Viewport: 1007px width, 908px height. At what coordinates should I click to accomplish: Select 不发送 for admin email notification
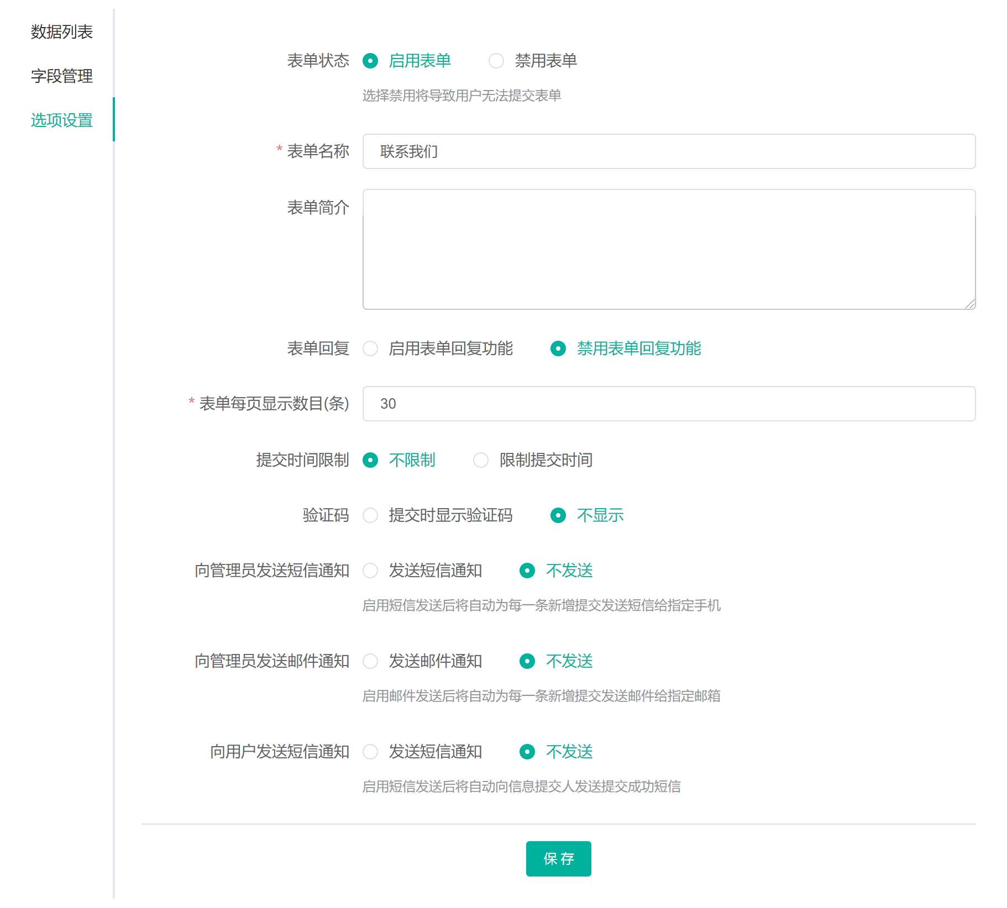(527, 661)
